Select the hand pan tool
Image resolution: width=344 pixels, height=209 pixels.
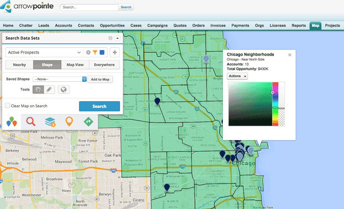(x=38, y=89)
